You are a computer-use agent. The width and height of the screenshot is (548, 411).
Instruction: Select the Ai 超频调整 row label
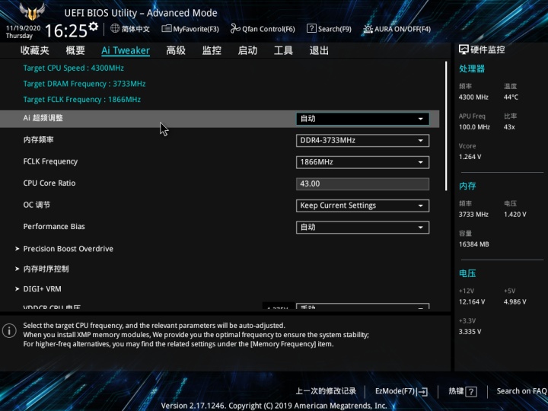point(43,118)
